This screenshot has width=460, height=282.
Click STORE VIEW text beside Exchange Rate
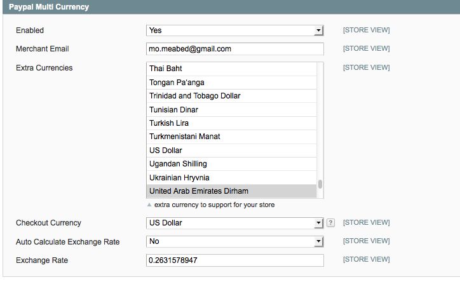pyautogui.click(x=367, y=259)
